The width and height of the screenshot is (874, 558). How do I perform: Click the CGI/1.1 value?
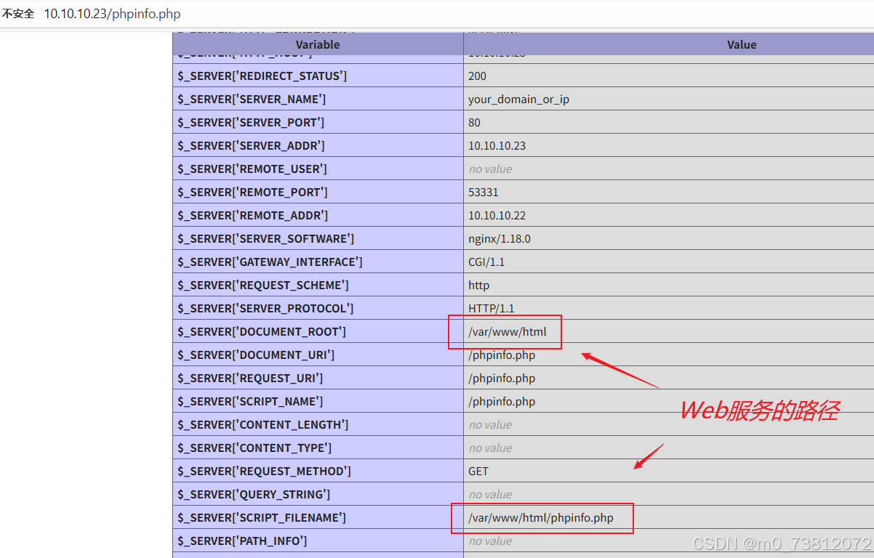tap(487, 262)
